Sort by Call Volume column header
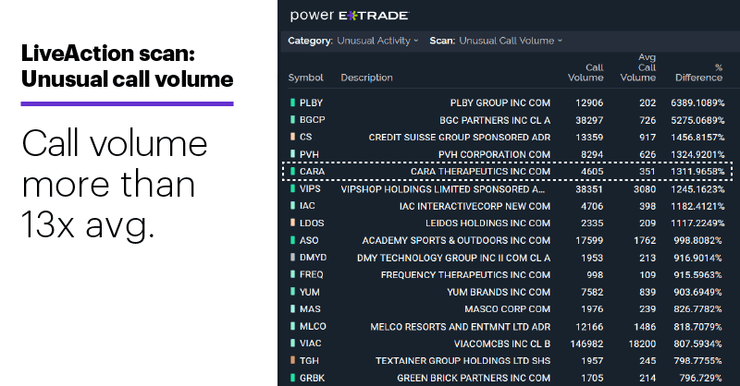Screen dimensions: 740x386 586,73
